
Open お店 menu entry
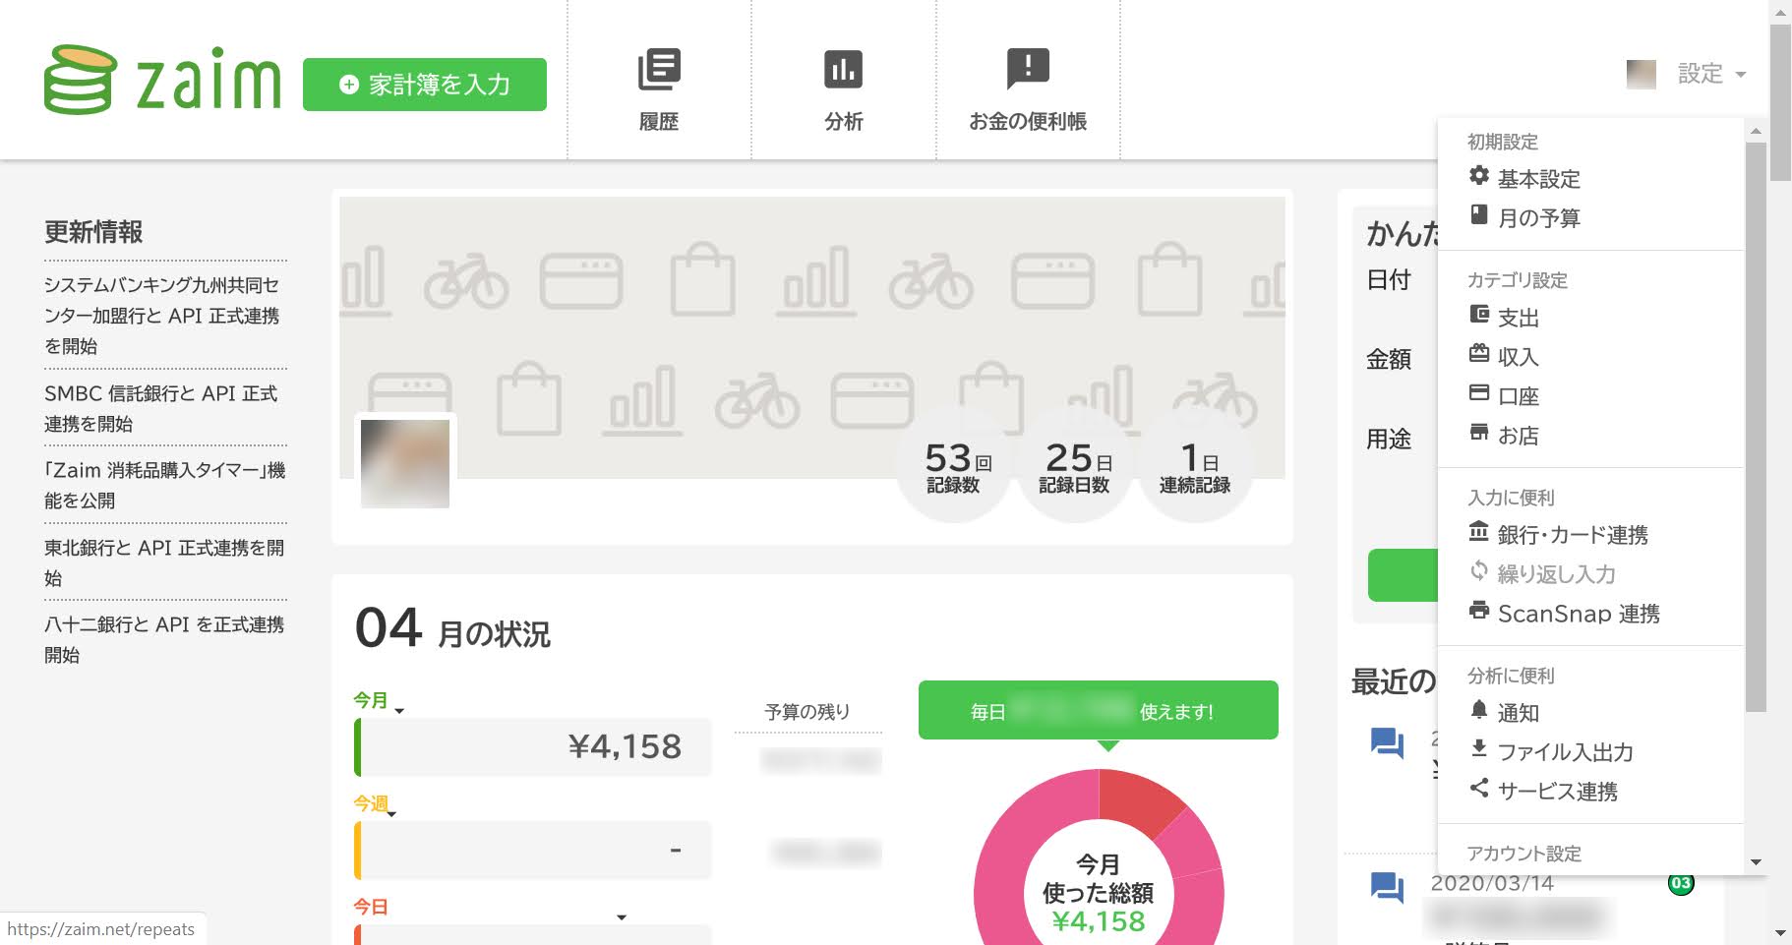pos(1519,436)
